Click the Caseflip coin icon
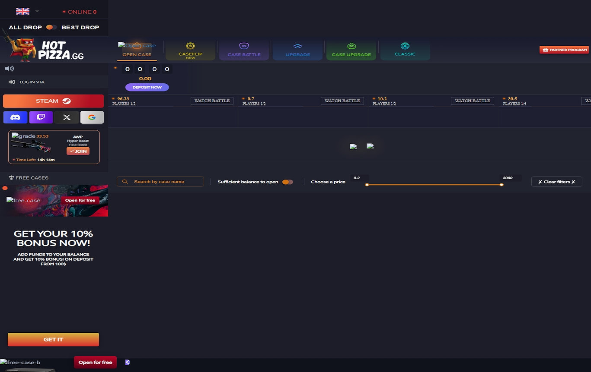The image size is (591, 372). pos(190,46)
